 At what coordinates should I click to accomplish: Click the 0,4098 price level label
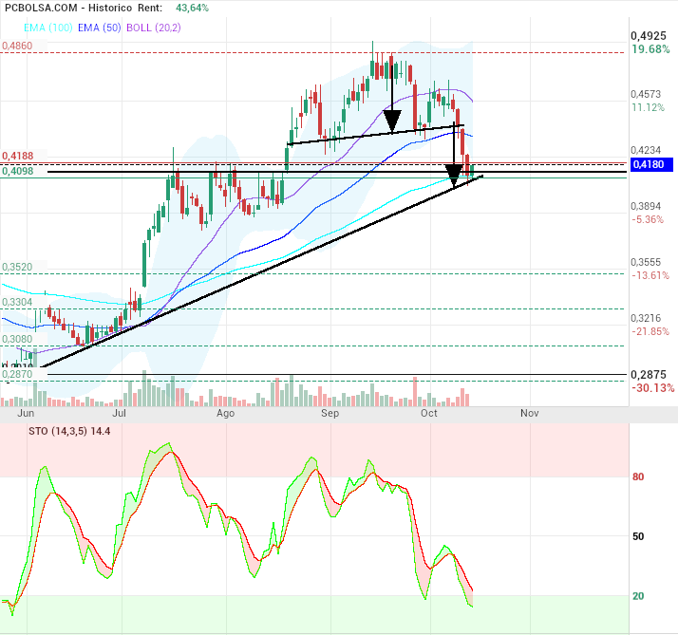(18, 171)
